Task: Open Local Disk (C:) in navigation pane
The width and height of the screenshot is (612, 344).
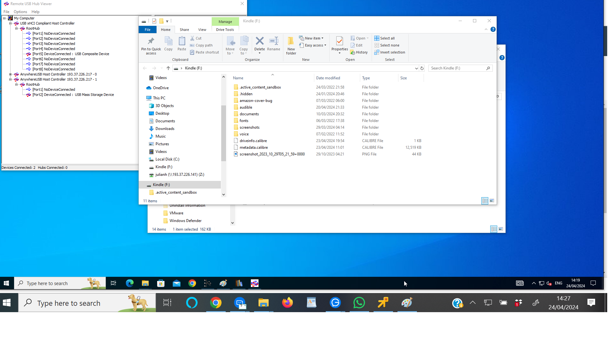Action: tap(167, 159)
